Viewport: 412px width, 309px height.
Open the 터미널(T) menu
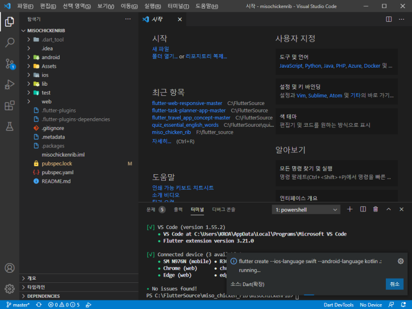(178, 6)
